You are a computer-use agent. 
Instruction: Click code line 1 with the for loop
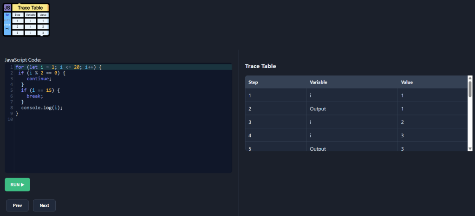point(123,67)
